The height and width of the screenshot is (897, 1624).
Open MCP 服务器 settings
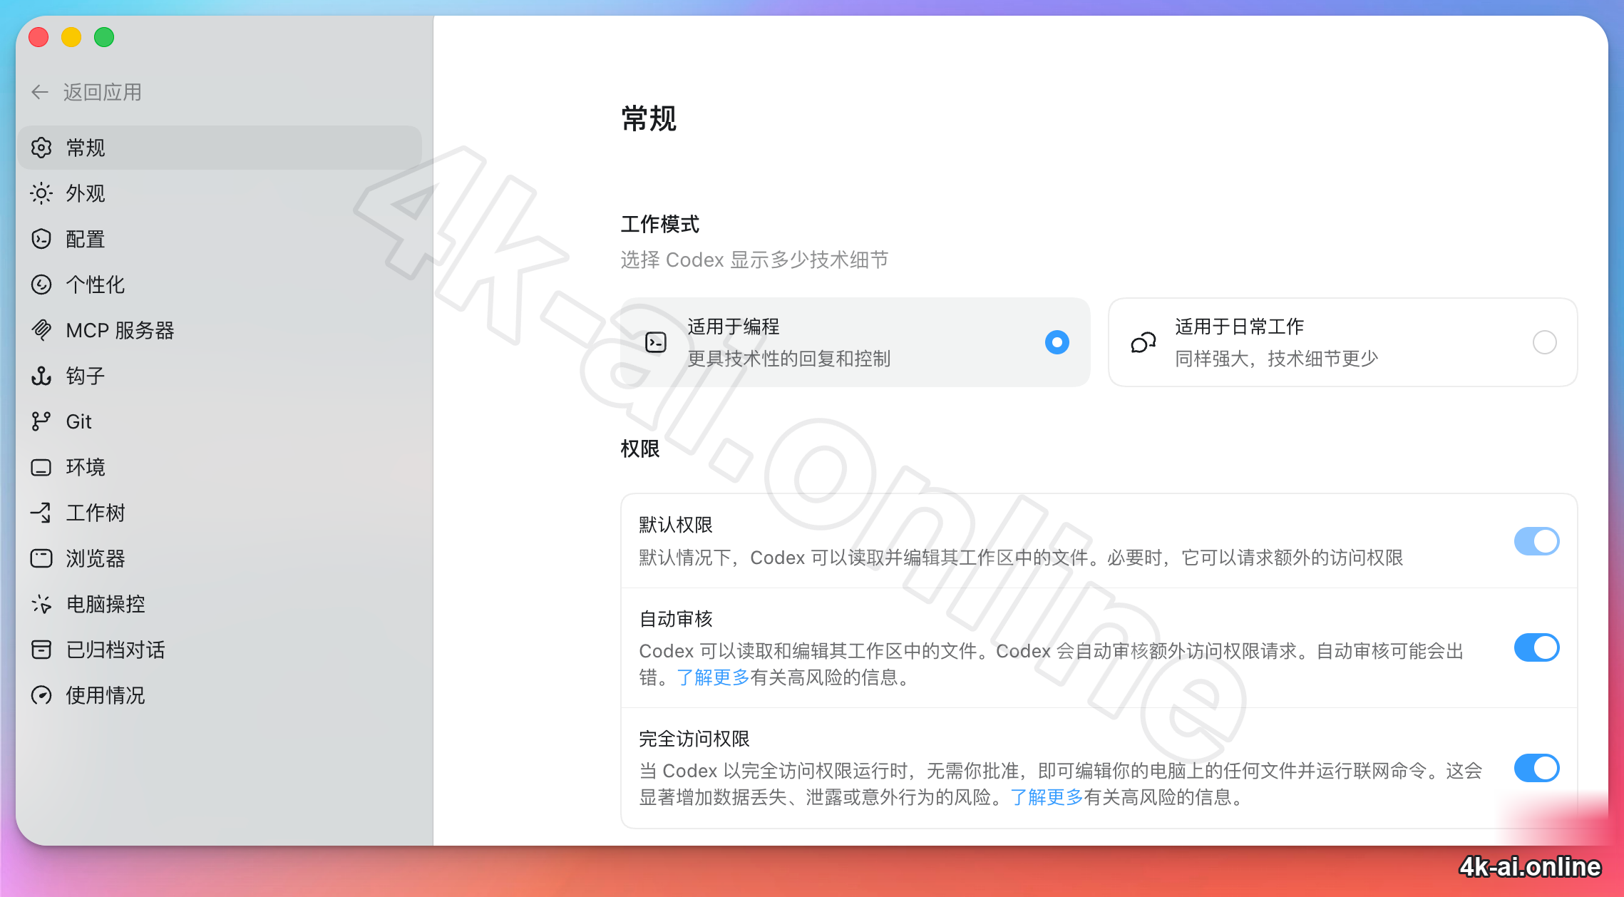pos(220,330)
